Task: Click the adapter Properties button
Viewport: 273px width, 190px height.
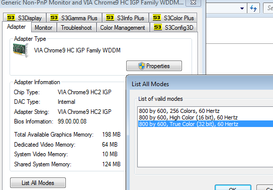Action: (x=154, y=66)
